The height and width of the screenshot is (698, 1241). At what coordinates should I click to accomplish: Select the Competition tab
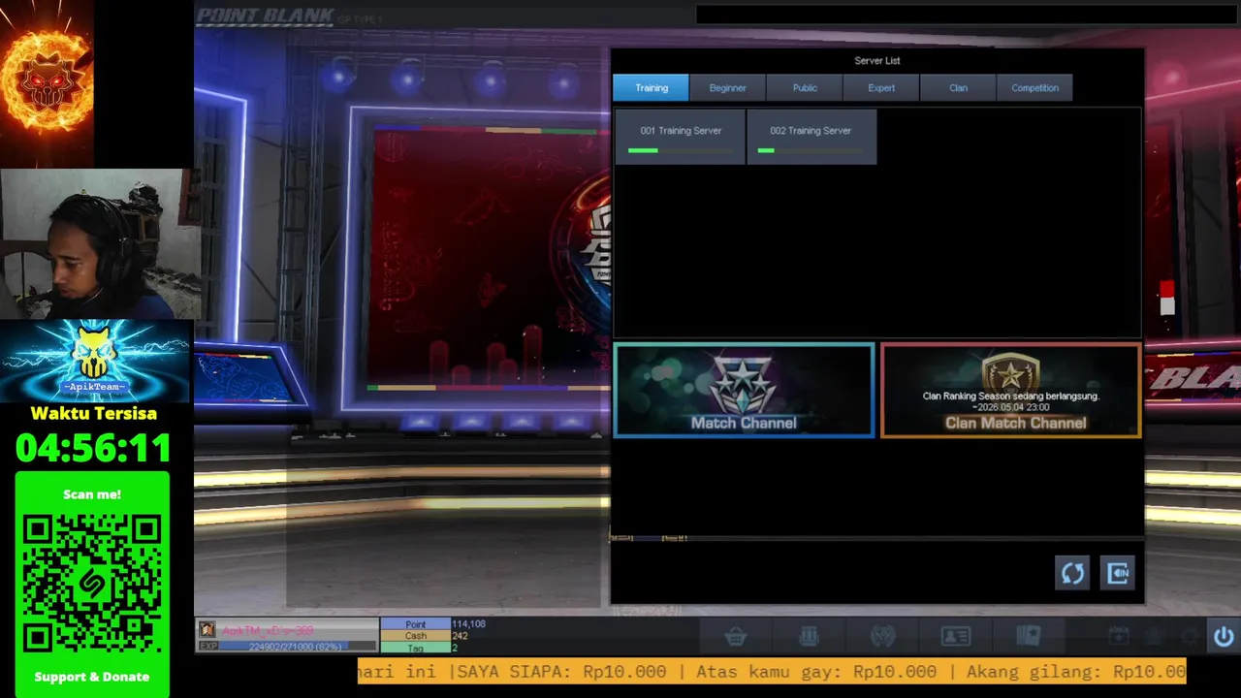click(1034, 88)
